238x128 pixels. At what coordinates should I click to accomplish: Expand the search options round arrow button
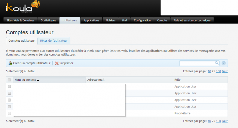coord(224,63)
